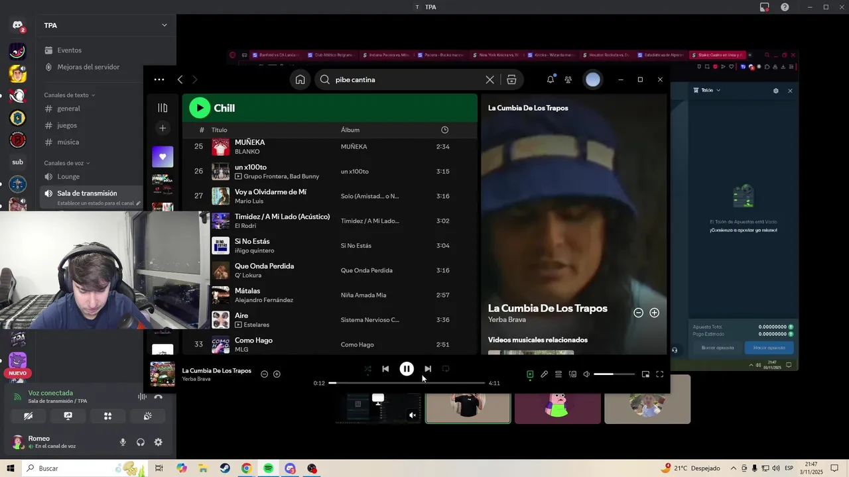This screenshot has width=849, height=477.
Task: Add song to playlist in Now Playing panel
Action: tap(654, 313)
